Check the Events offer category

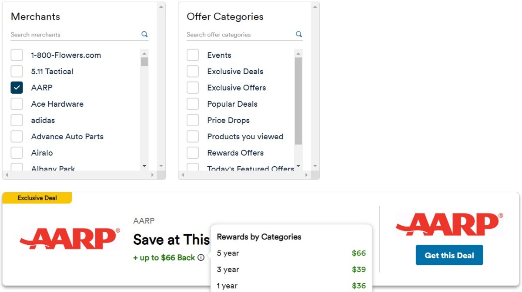[193, 55]
